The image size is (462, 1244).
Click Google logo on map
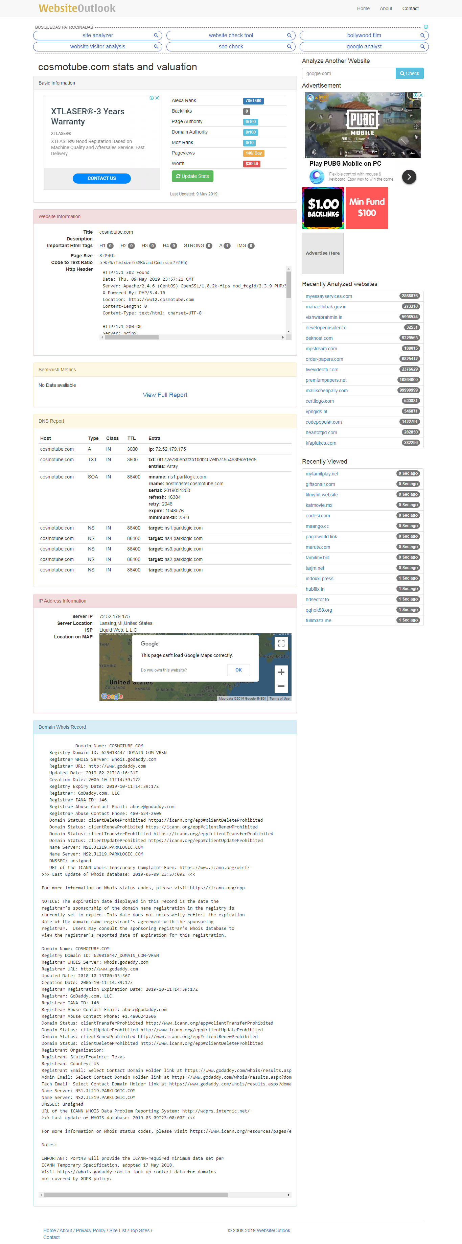click(x=112, y=696)
